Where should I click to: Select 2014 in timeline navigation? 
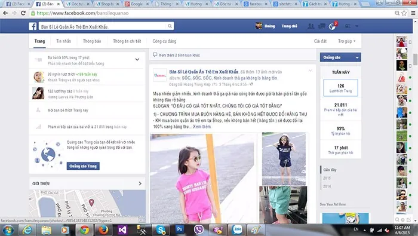tap(327, 186)
